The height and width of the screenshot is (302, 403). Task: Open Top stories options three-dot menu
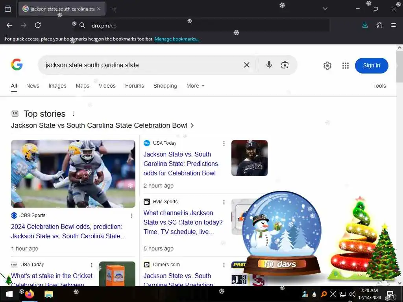[74, 114]
